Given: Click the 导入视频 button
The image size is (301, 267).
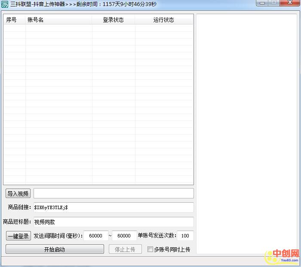Looking at the screenshot, I should click(18, 194).
